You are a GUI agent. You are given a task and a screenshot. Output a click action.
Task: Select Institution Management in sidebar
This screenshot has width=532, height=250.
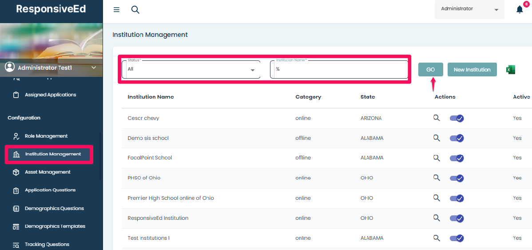pos(53,154)
